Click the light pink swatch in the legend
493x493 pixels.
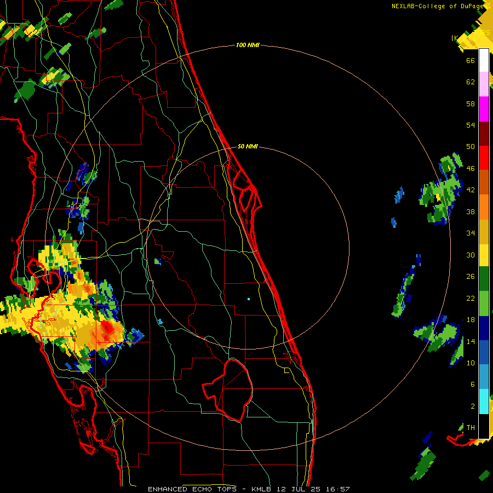click(484, 84)
